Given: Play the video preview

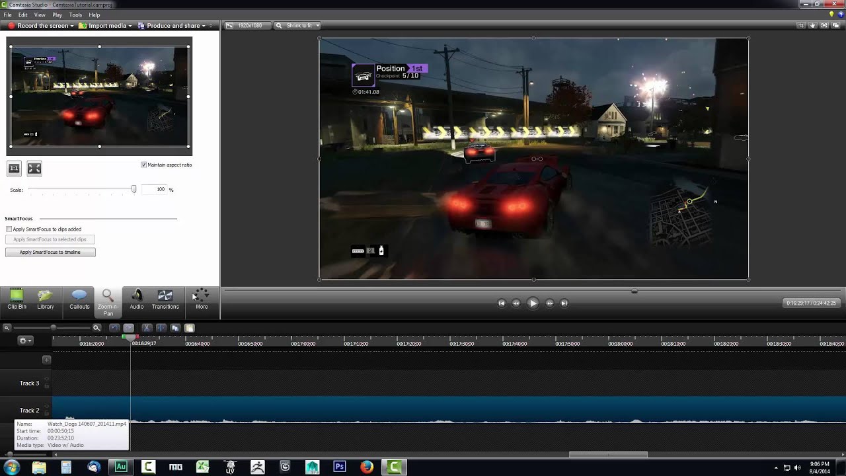Looking at the screenshot, I should click(x=533, y=303).
